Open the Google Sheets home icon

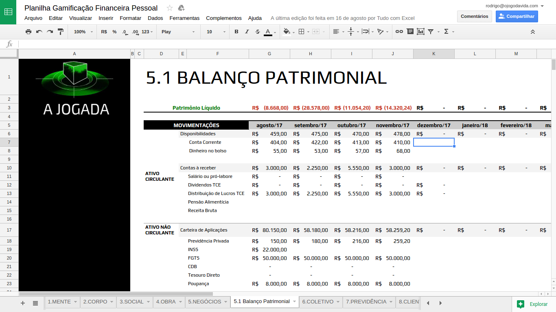pos(8,12)
